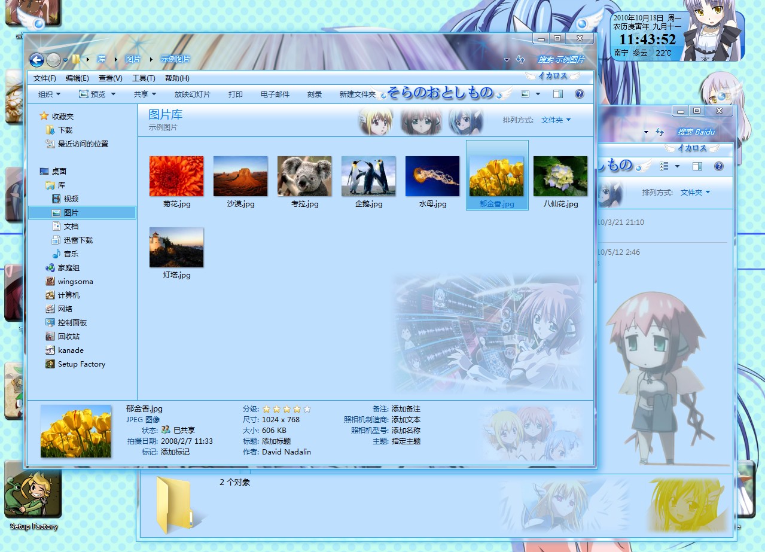Open the 音乐 library in the sidebar
Screen dimensions: 765x552
70,254
